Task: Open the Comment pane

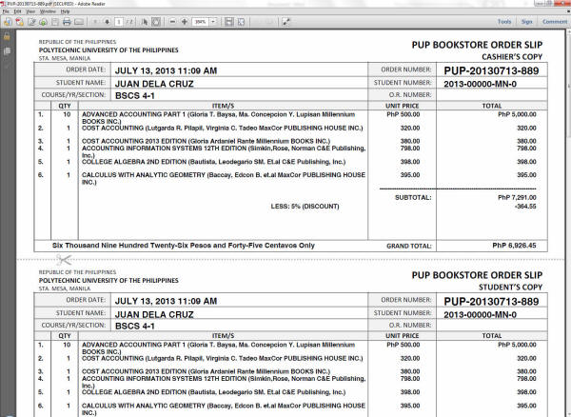Action: 555,22
